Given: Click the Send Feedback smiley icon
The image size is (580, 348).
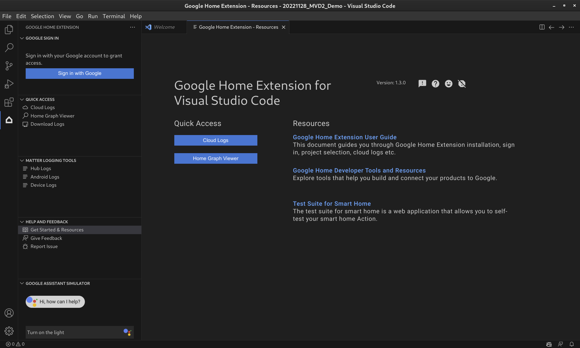Looking at the screenshot, I should pyautogui.click(x=448, y=83).
